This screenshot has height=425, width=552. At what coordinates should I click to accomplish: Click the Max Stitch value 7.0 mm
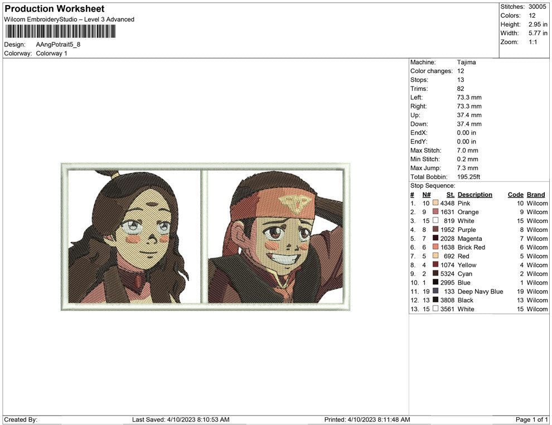[x=467, y=151]
